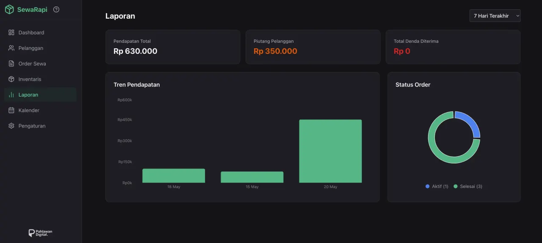Click the 18 May date label

(x=174, y=187)
